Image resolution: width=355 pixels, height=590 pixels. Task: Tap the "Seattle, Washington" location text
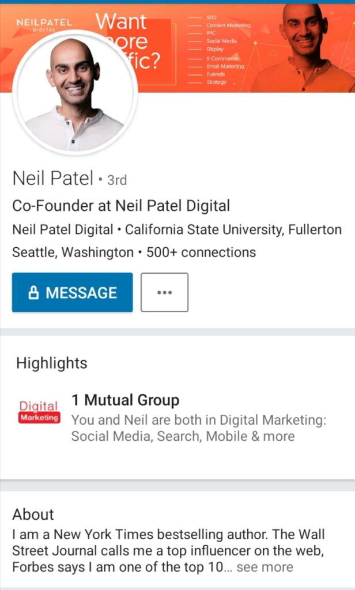[73, 252]
